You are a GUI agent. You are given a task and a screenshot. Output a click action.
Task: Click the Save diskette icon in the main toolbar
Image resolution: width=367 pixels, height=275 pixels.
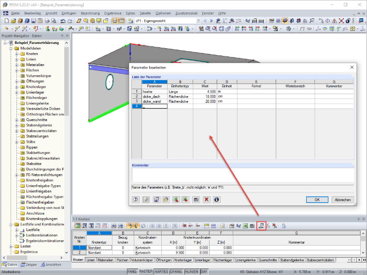pyautogui.click(x=33, y=21)
